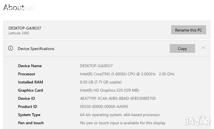Collapse the Device Specifications section chevron

(x=203, y=48)
